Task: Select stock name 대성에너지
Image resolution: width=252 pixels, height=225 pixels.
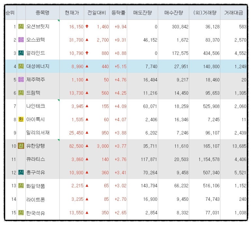Action: point(38,66)
